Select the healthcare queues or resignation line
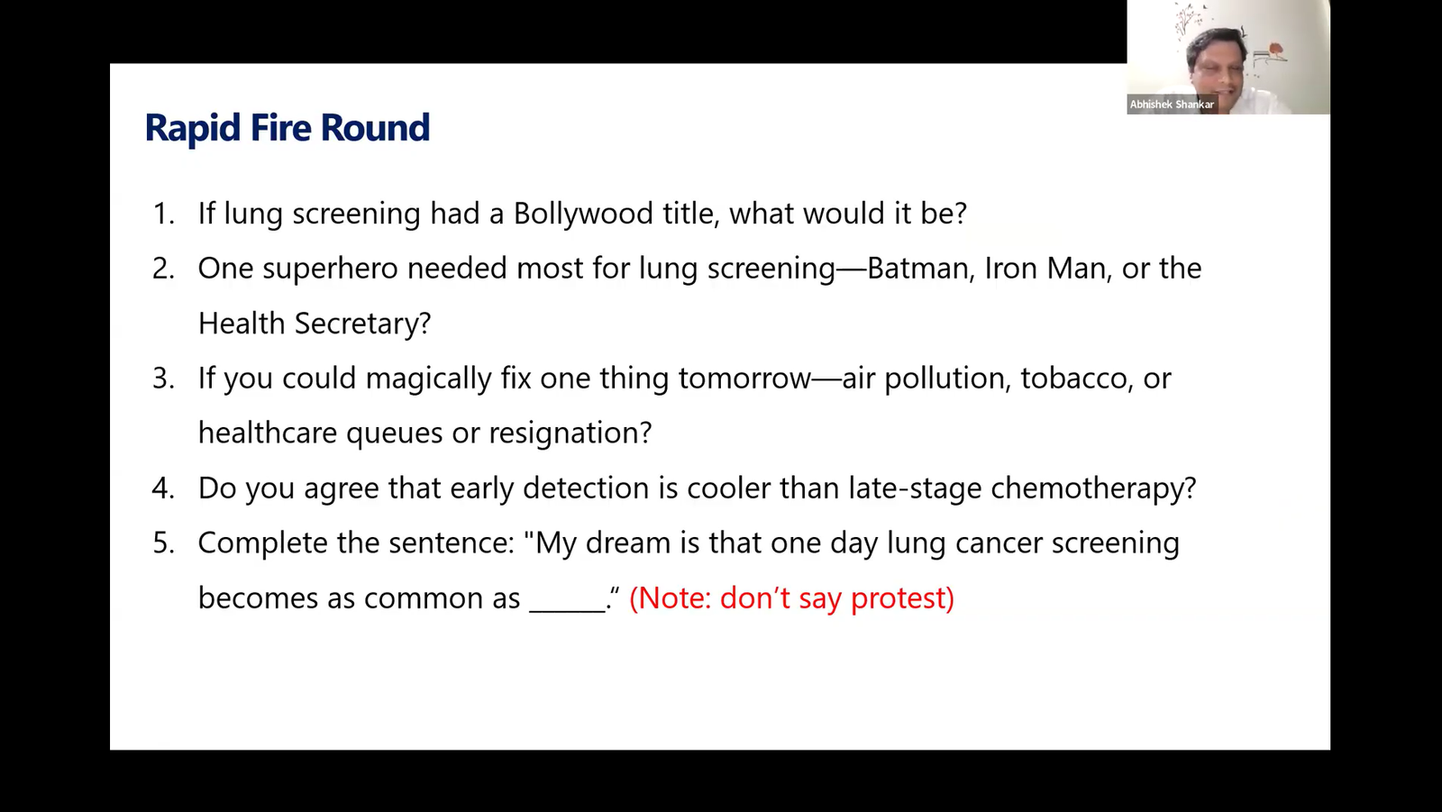The image size is (1442, 812). [x=424, y=433]
